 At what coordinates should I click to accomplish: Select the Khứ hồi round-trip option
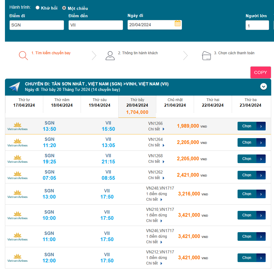point(38,8)
